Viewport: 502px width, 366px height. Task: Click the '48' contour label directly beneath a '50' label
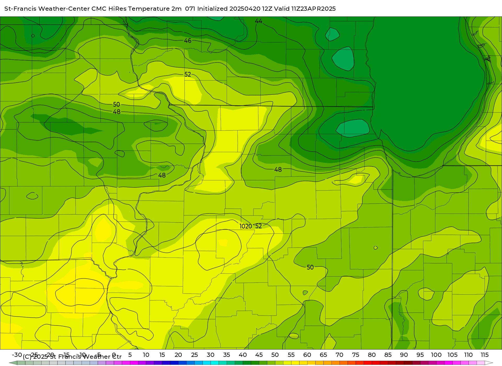(117, 112)
